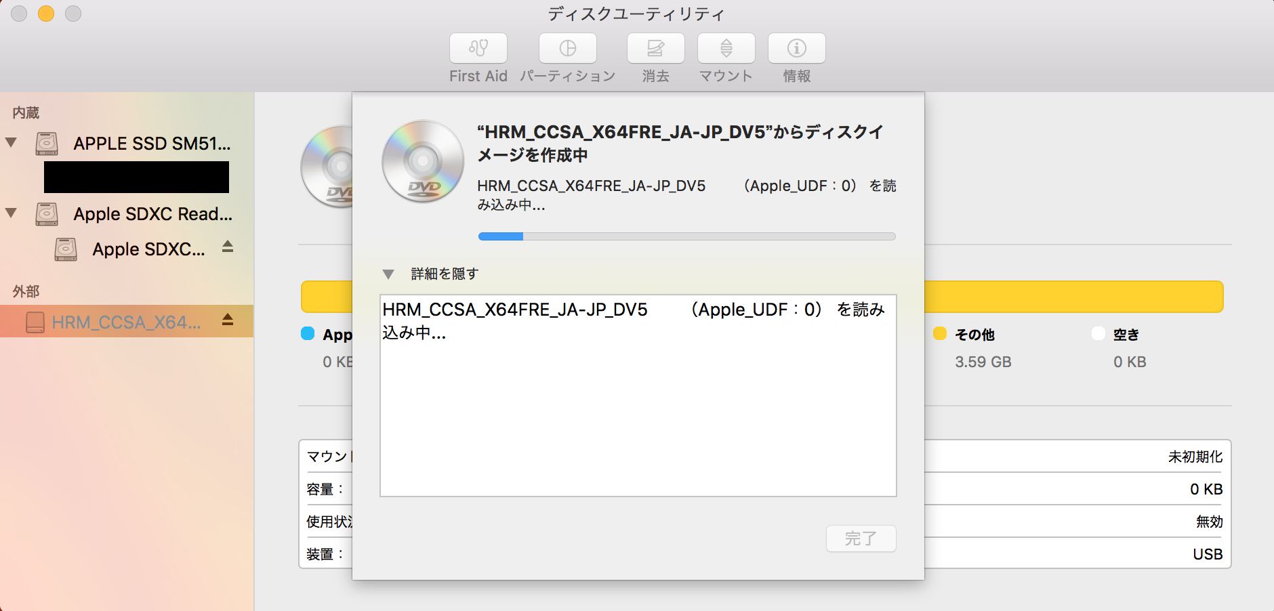1274x611 pixels.
Task: Click the Apple SDXC volume icon
Action: 66,249
